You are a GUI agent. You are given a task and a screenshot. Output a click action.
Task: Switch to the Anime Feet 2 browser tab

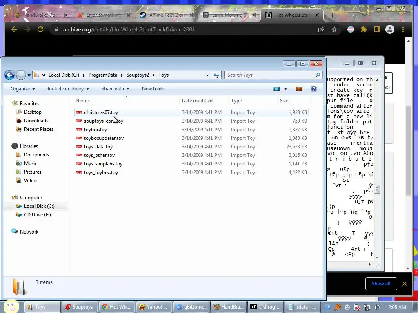pyautogui.click(x=166, y=15)
